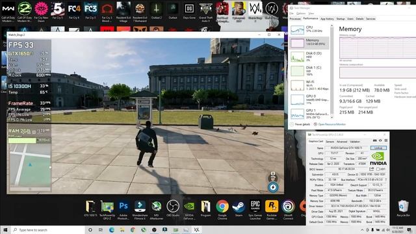Open the Adobe Photoshop desktop shortcut
Viewport: 416px width, 234px height.
(x=123, y=209)
